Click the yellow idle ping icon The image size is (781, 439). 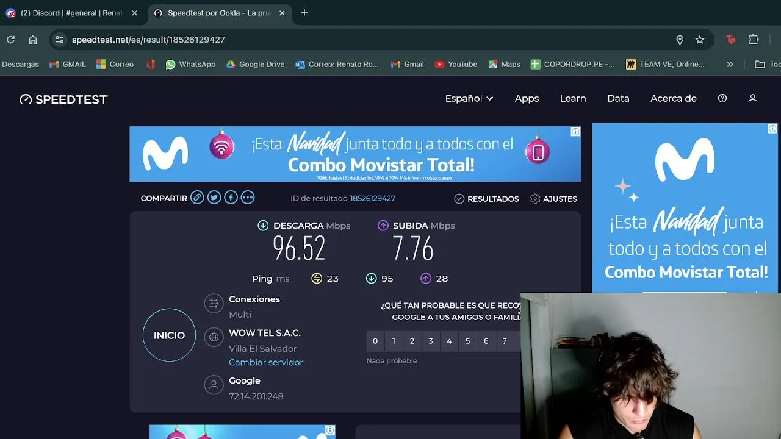317,279
